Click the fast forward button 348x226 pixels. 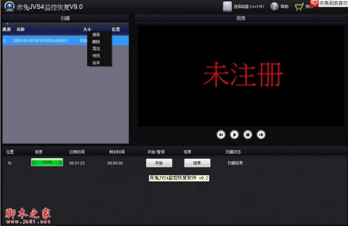click(261, 134)
